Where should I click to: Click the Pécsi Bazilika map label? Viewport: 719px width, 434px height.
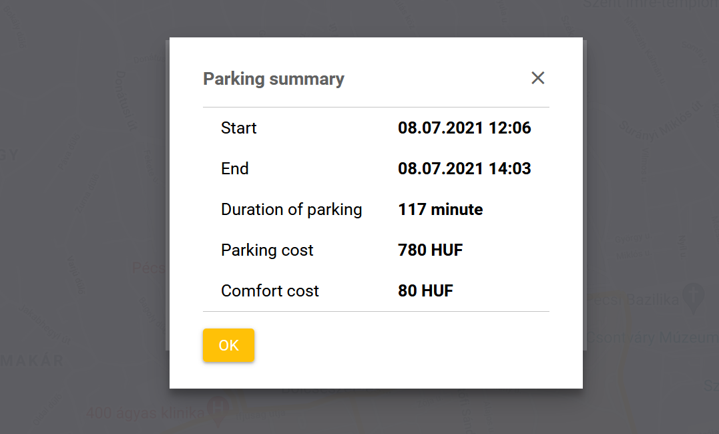pyautogui.click(x=633, y=300)
